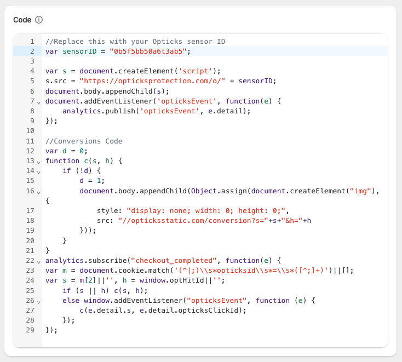This screenshot has width=402, height=362.
Task: Collapse function c at line 13
Action: (39, 162)
